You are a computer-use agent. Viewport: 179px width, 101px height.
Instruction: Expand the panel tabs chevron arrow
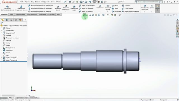tap(25, 20)
